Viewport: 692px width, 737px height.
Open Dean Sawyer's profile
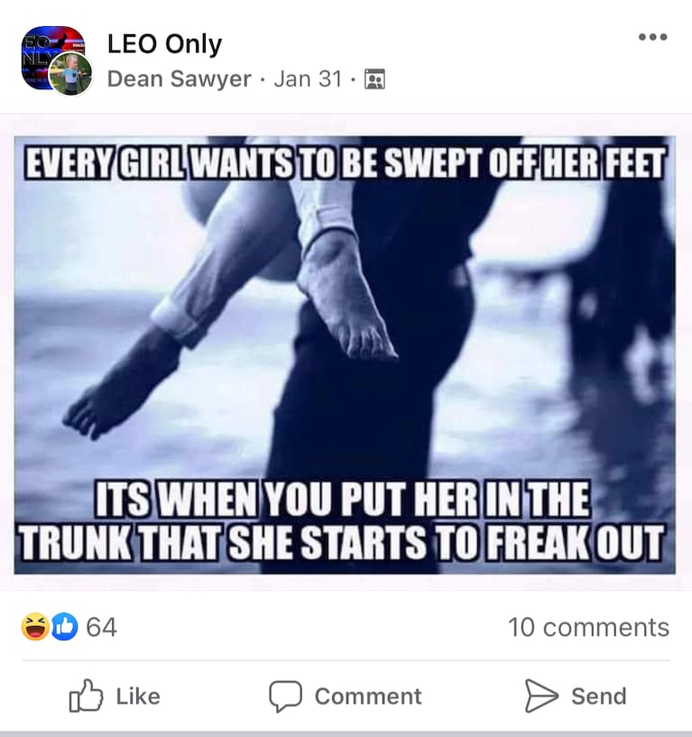click(180, 79)
